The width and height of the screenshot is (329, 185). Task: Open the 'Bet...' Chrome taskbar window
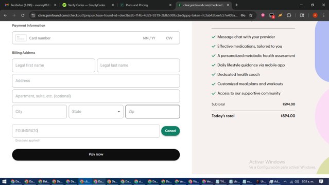(44, 181)
